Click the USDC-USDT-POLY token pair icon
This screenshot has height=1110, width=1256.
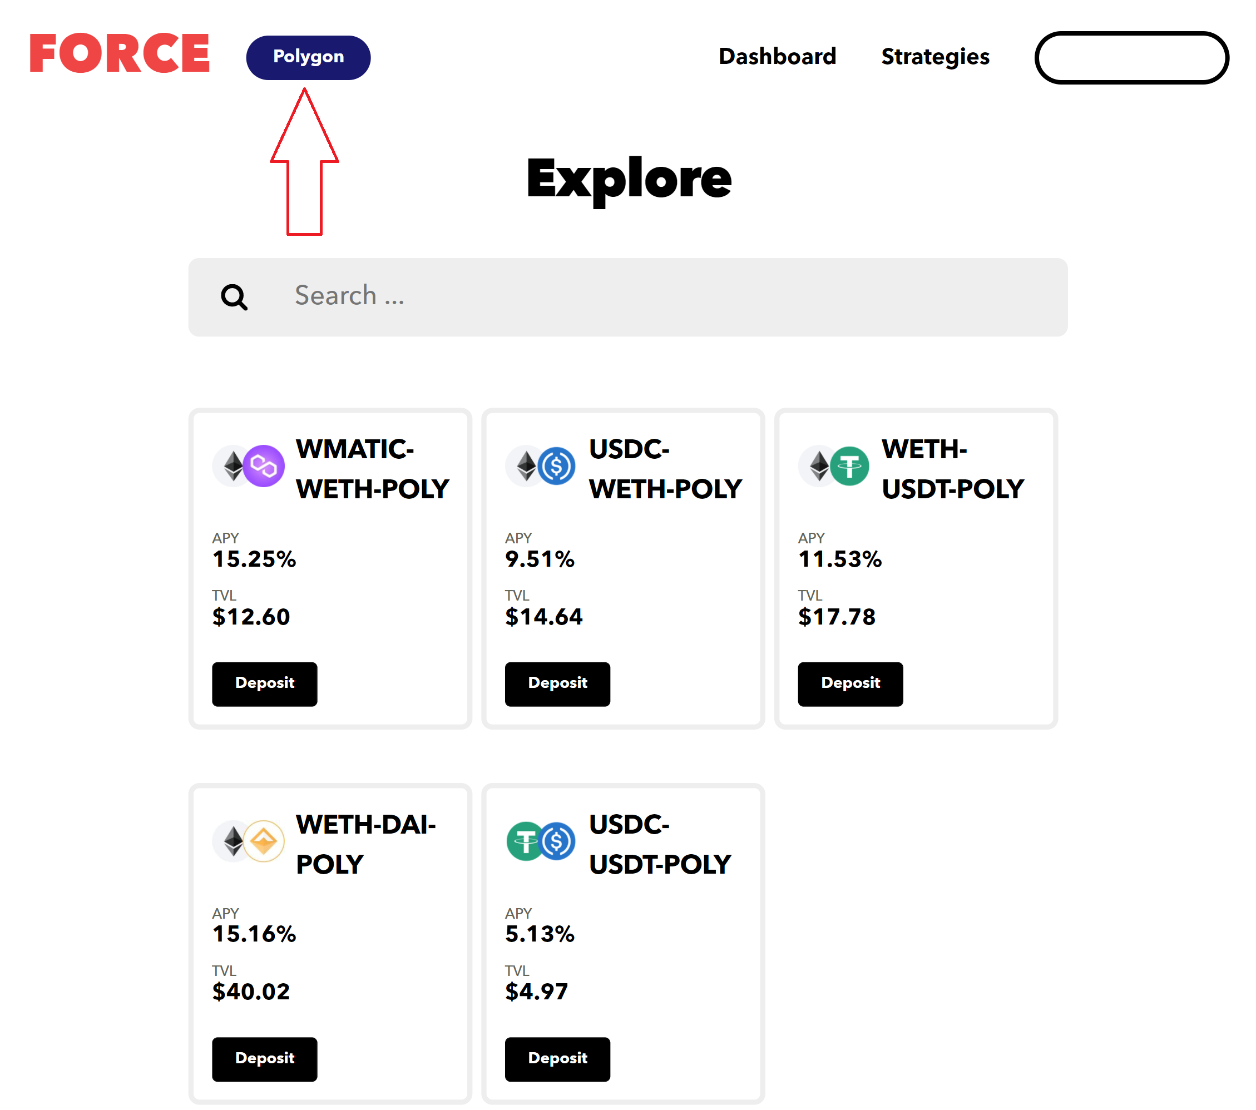[x=541, y=841]
